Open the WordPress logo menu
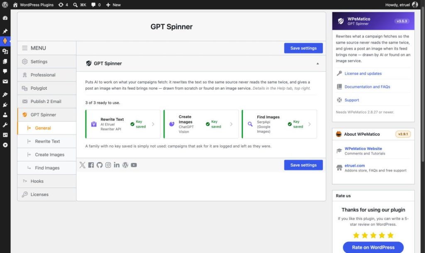The width and height of the screenshot is (425, 253). coord(5,5)
